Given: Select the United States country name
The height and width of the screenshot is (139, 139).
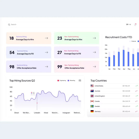Looking at the screenshot, I should pos(99,86).
